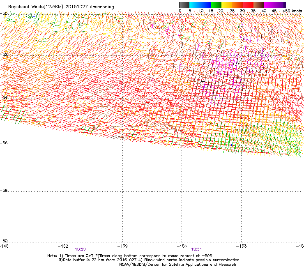Click the brown 35-40 knots legend swatch
Image resolution: width=304 pixels, height=267 pixels.
point(259,5)
